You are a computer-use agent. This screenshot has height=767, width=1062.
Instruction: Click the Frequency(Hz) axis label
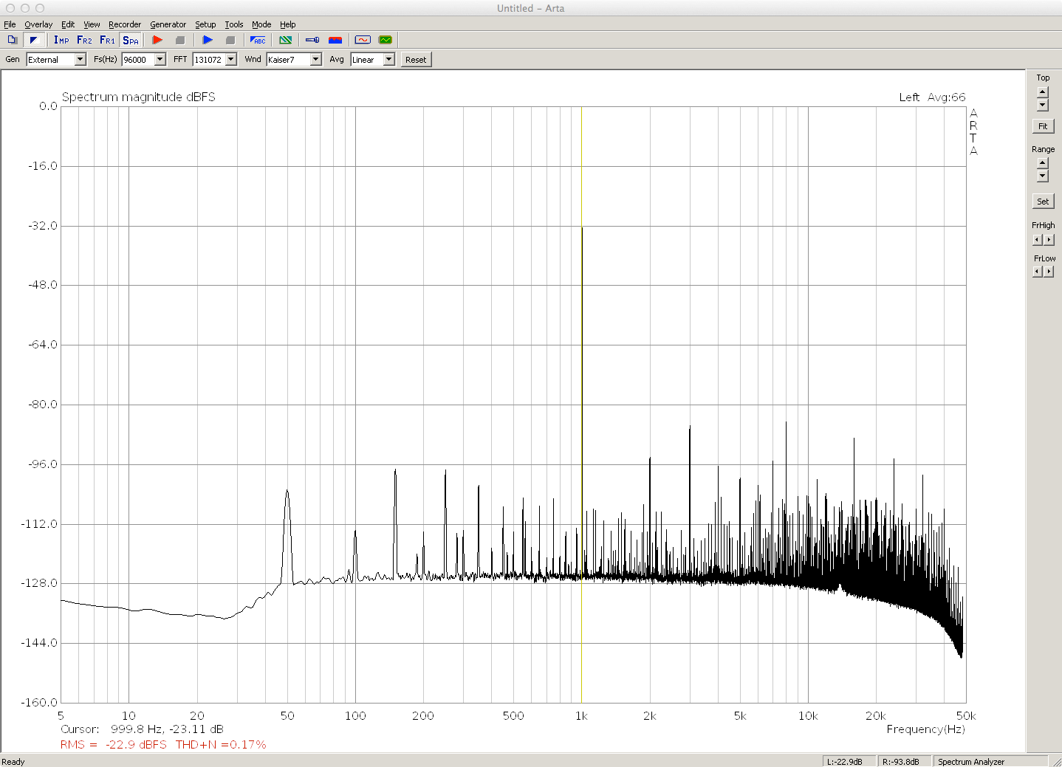click(925, 729)
